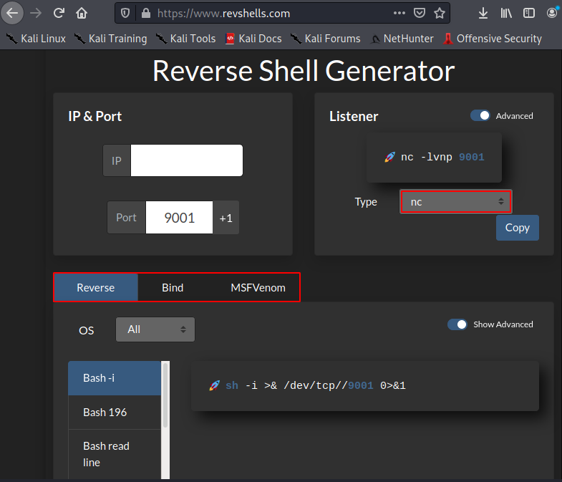The image size is (562, 482).
Task: Bookmark this page with the star
Action: click(440, 14)
